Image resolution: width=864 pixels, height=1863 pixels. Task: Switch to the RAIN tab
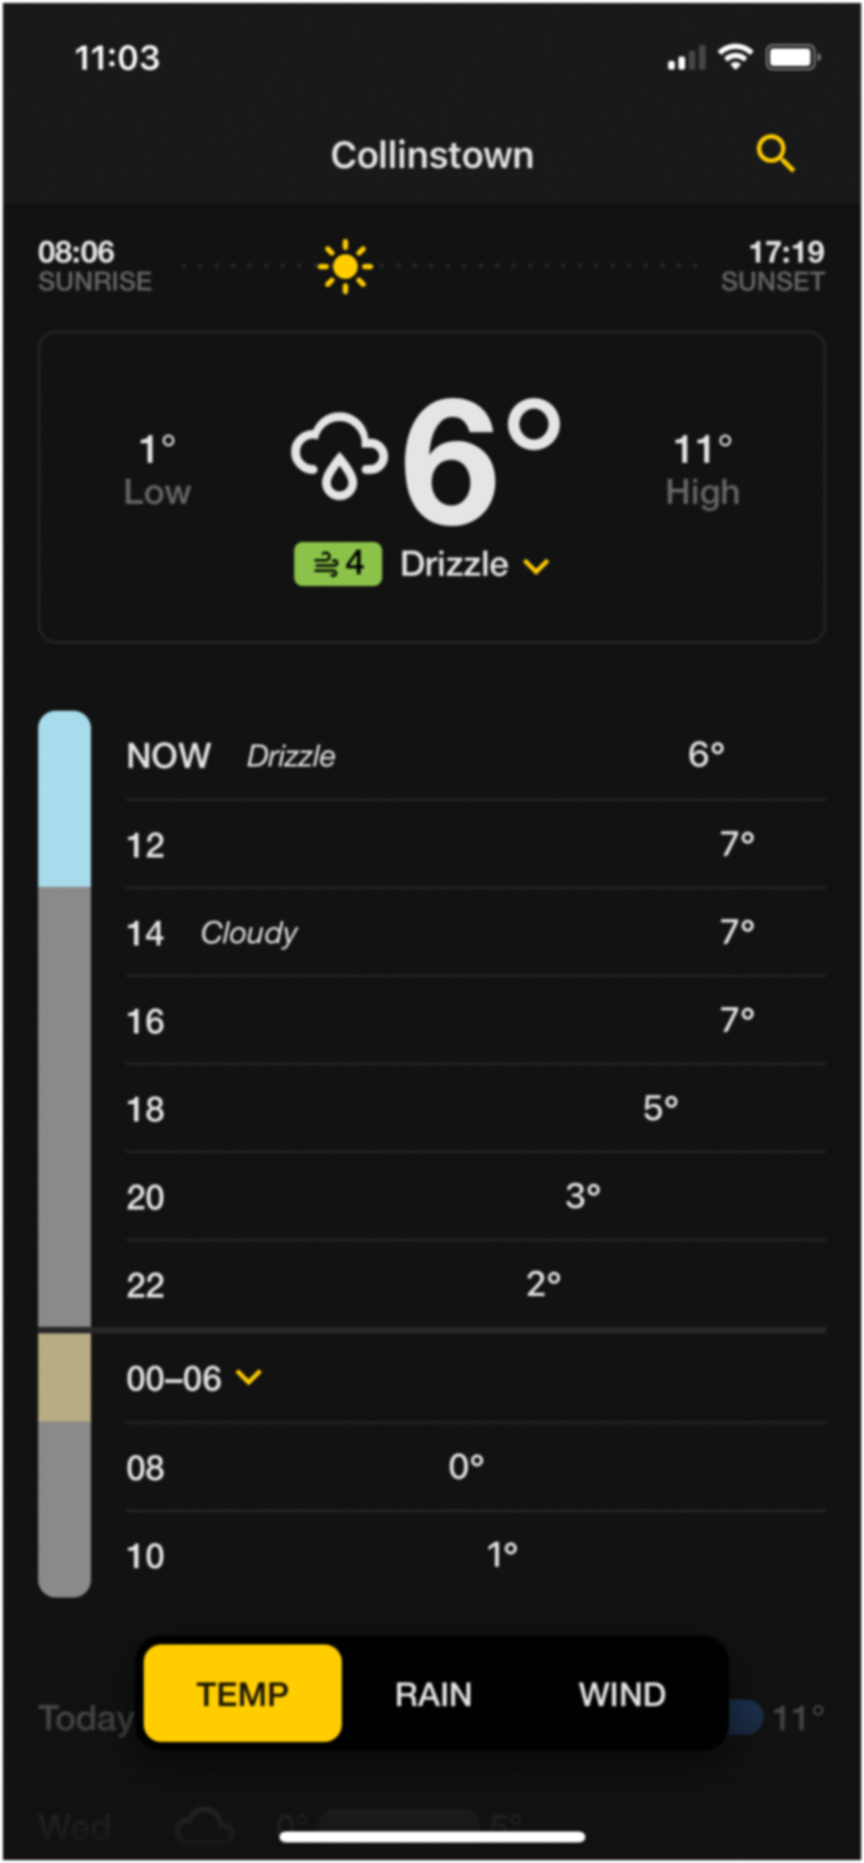pos(433,1694)
